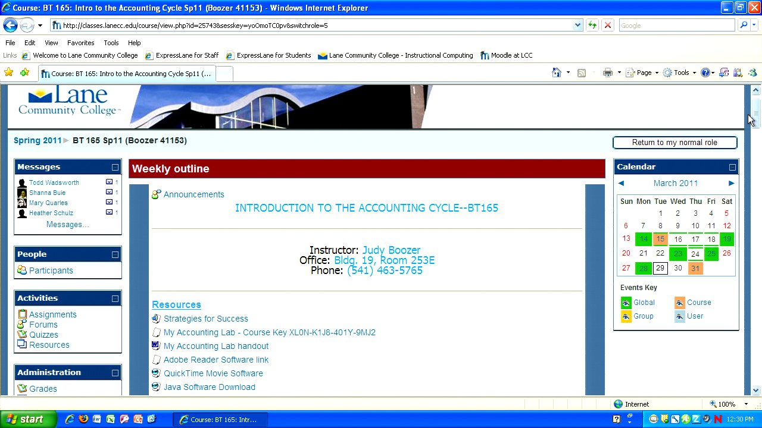This screenshot has width=762, height=428.
Task: Toggle Global events eye icon
Action: [x=626, y=303]
